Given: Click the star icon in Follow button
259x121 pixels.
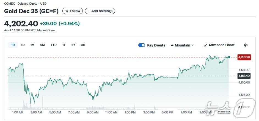Looking at the screenshot, I should (x=67, y=11).
